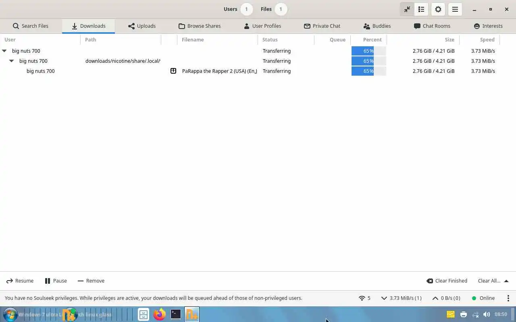Screen dimensions: 516x322
Task: Sort by the Path column header
Action: pos(121,39)
